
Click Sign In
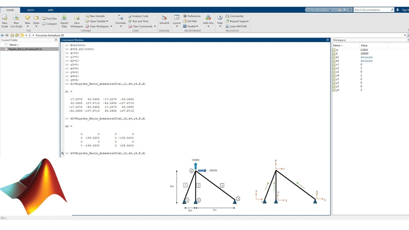point(405,10)
